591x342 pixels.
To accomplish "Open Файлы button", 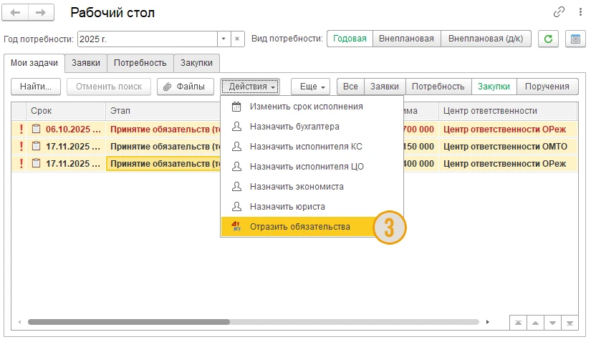I will [x=186, y=87].
